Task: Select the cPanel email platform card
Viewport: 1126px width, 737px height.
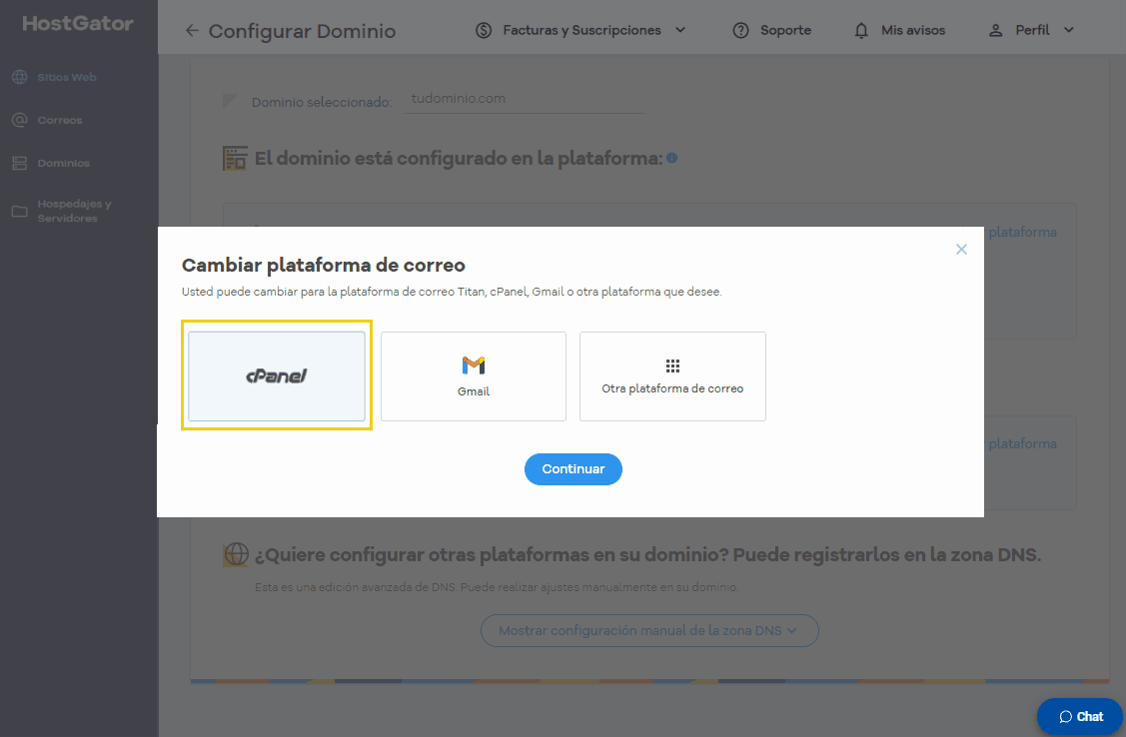Action: 277,376
